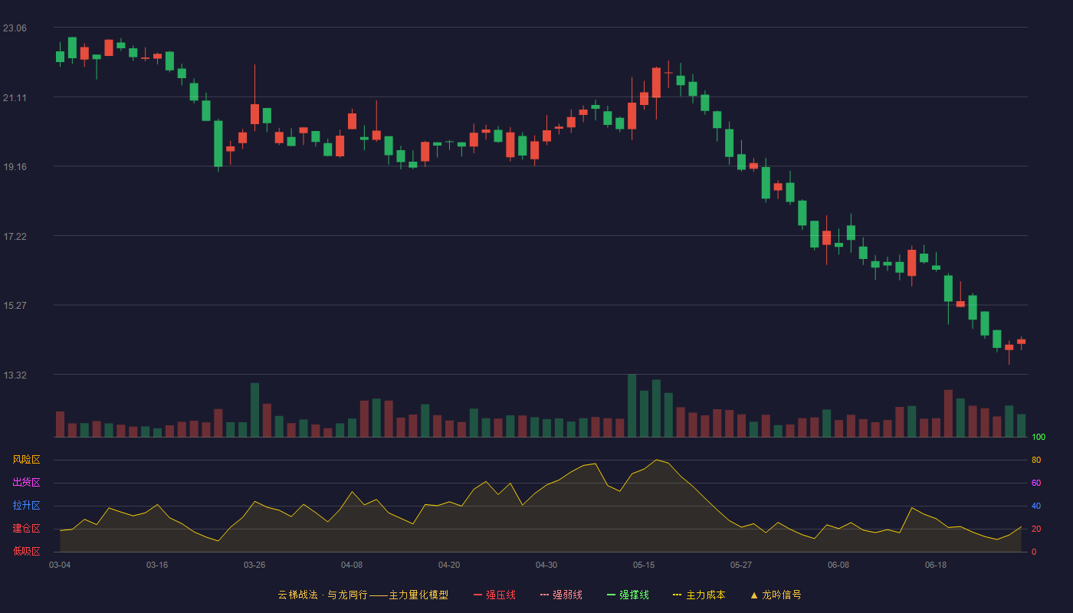Select the 风险区 zone label

26,460
